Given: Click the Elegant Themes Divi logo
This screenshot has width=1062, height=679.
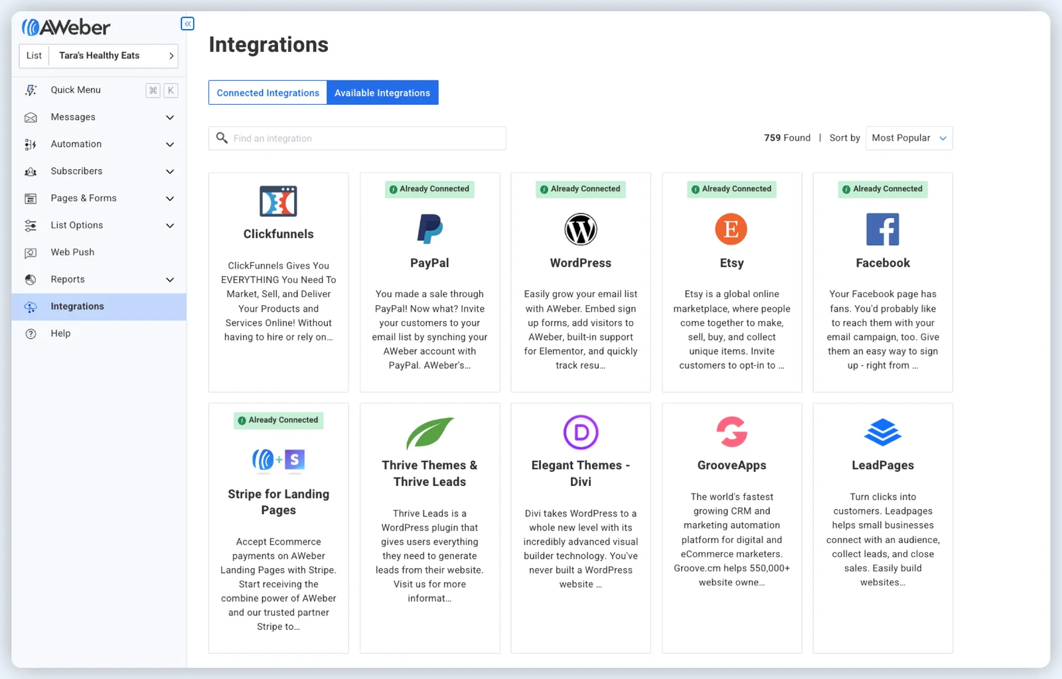Looking at the screenshot, I should click(x=581, y=432).
